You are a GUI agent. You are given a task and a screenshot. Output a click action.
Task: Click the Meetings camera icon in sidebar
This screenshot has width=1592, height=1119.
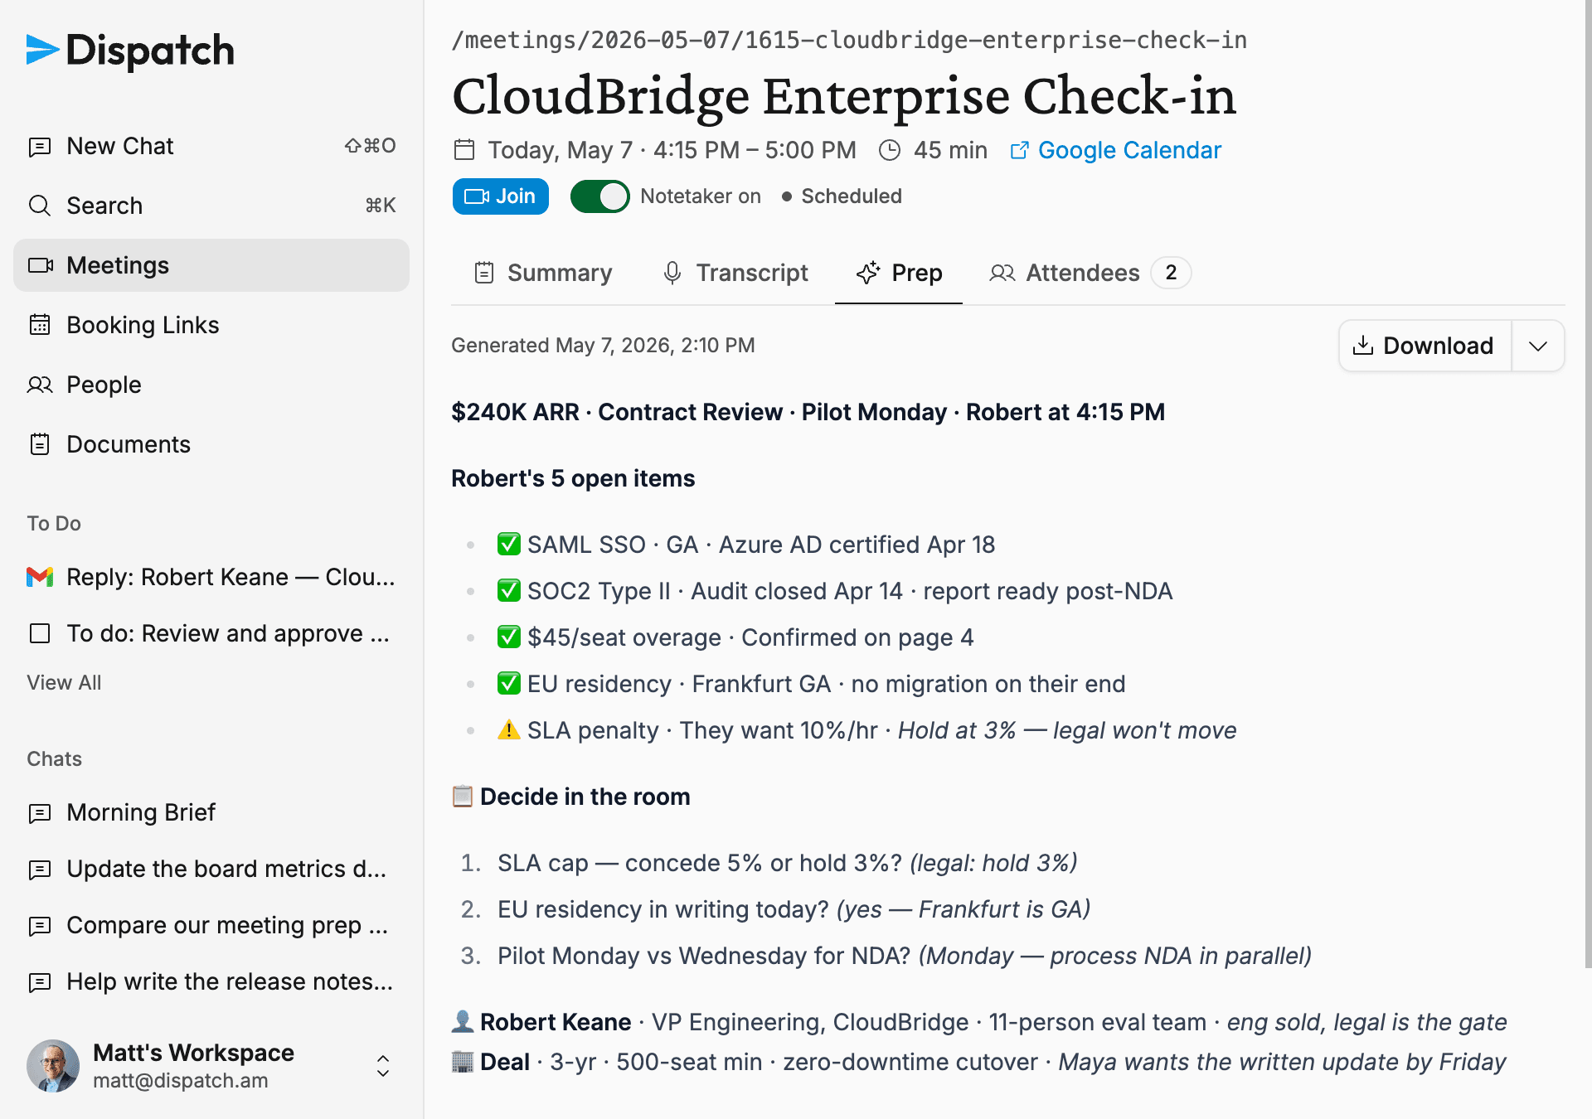pos(41,265)
